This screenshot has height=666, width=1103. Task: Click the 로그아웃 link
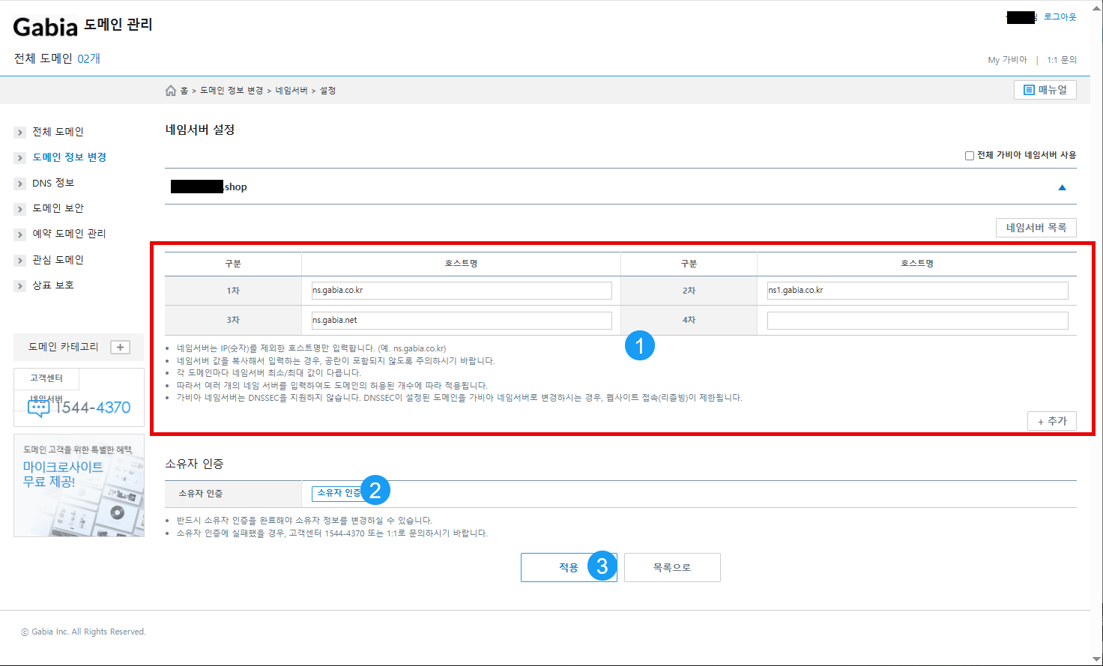click(1060, 16)
